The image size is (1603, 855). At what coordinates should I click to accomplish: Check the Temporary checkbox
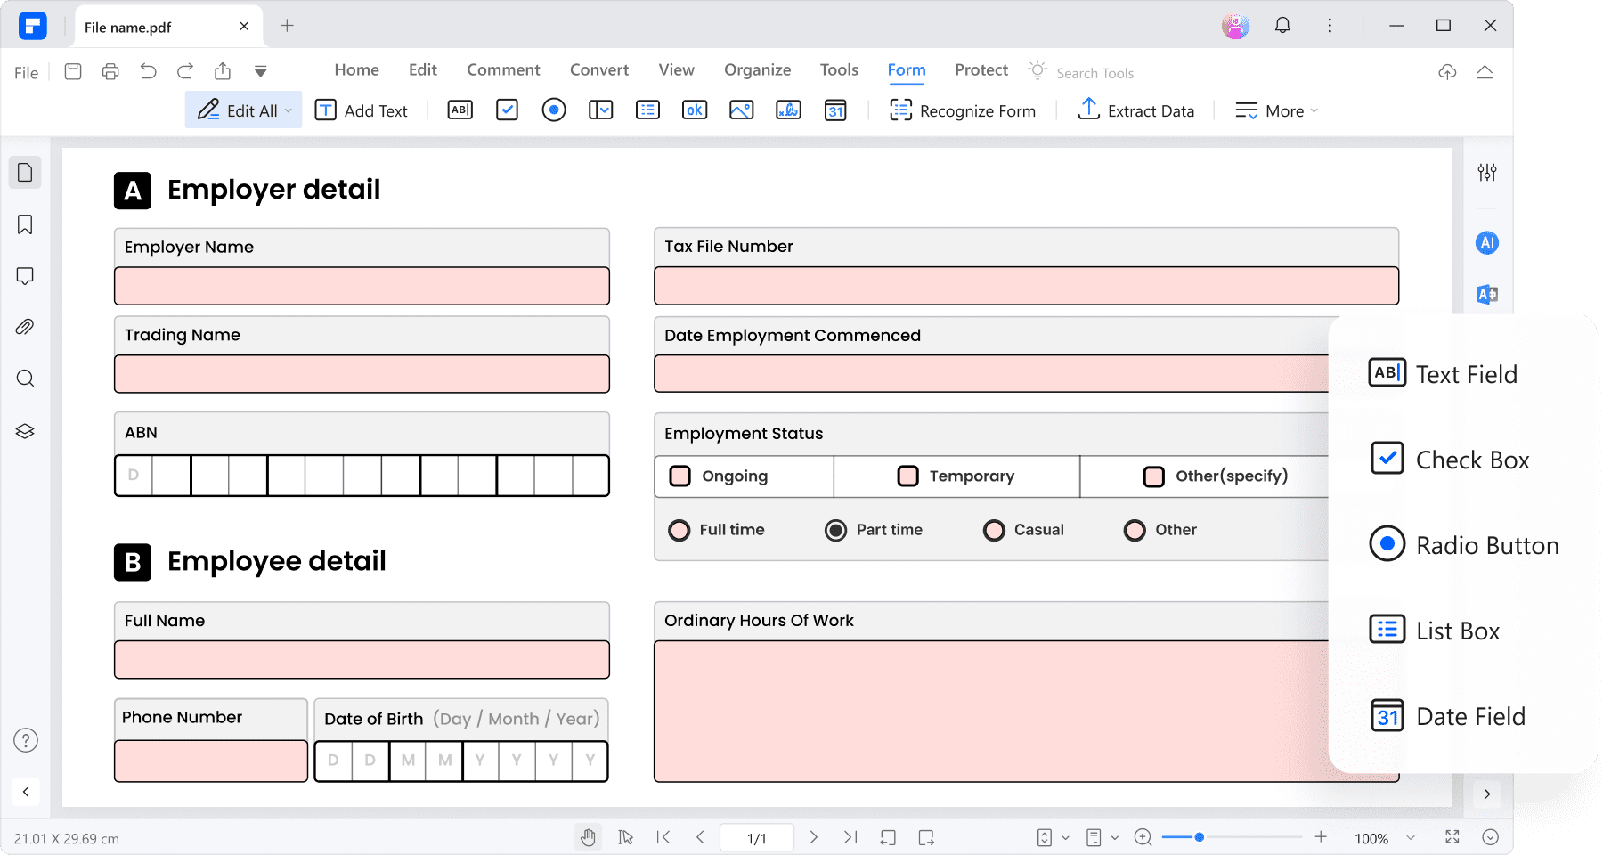pos(908,476)
